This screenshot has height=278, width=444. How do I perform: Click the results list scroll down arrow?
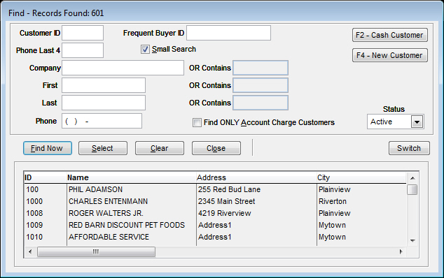pyautogui.click(x=412, y=241)
